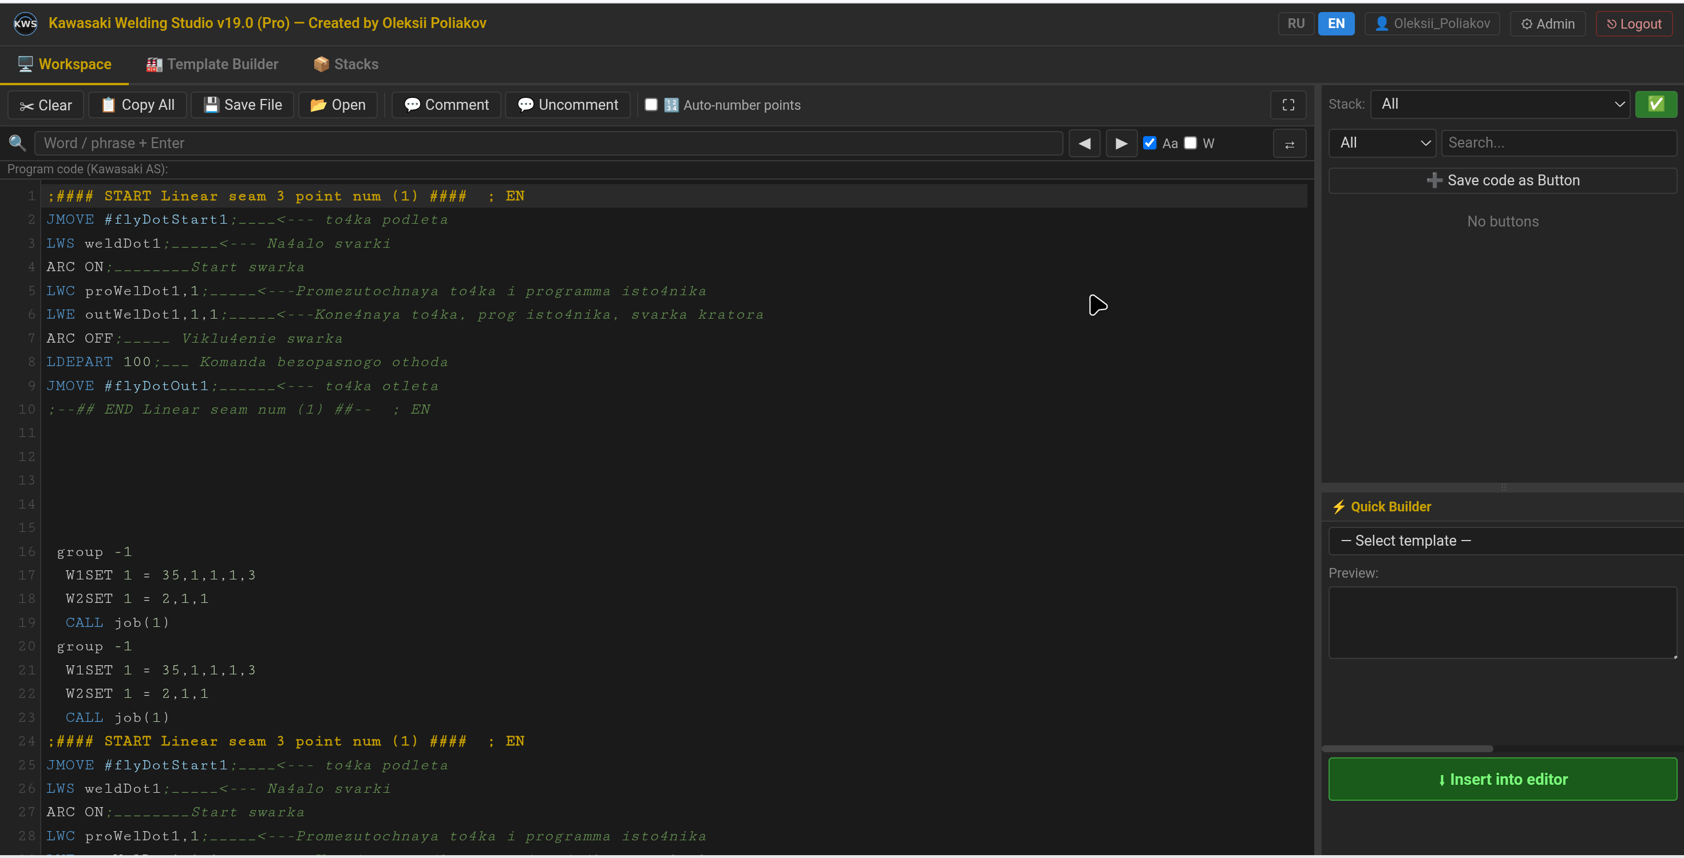Open the All category filter dropdown
The image size is (1684, 858).
click(1382, 143)
